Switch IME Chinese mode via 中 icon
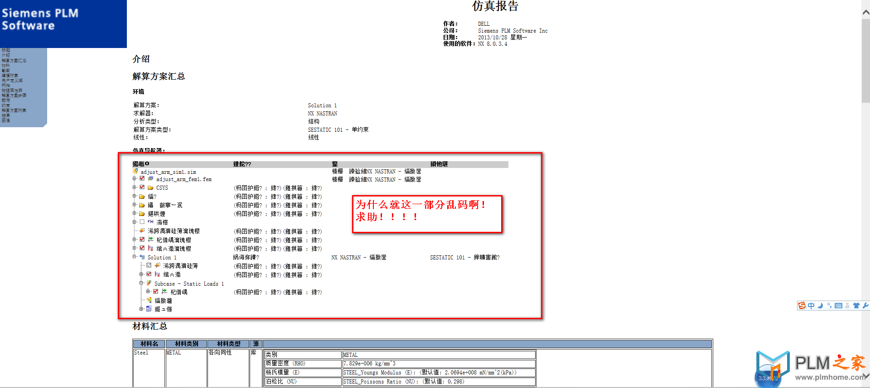Screen dimensions: 870x388 click(811, 306)
